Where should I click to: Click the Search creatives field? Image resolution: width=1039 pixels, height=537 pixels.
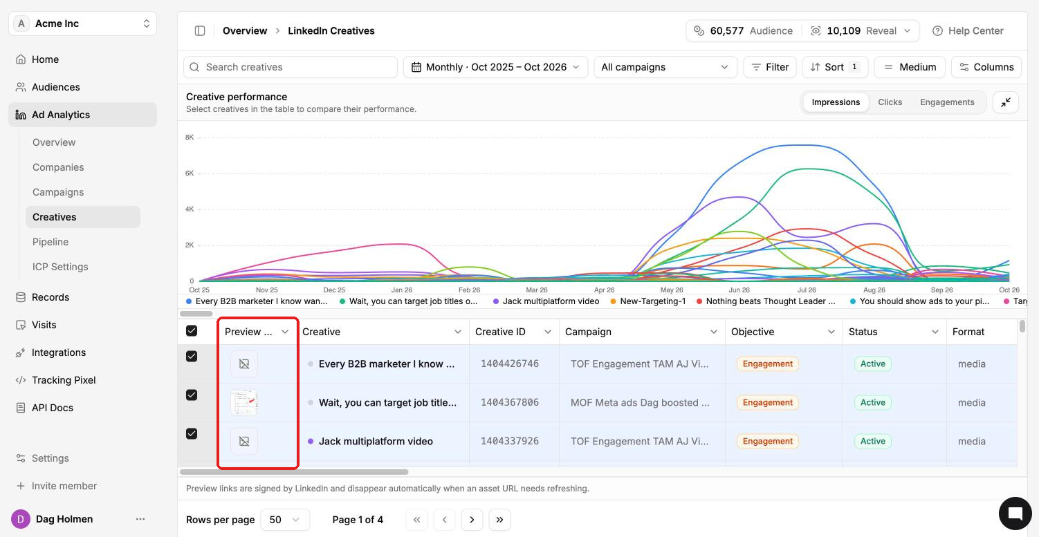[291, 67]
